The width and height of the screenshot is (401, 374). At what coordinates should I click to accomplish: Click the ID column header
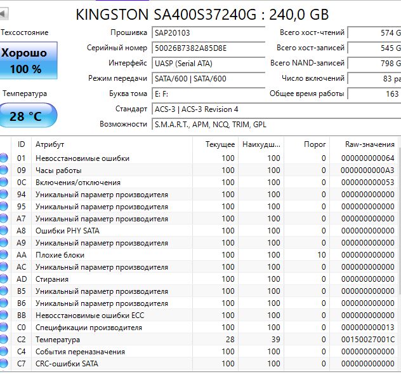click(21, 144)
